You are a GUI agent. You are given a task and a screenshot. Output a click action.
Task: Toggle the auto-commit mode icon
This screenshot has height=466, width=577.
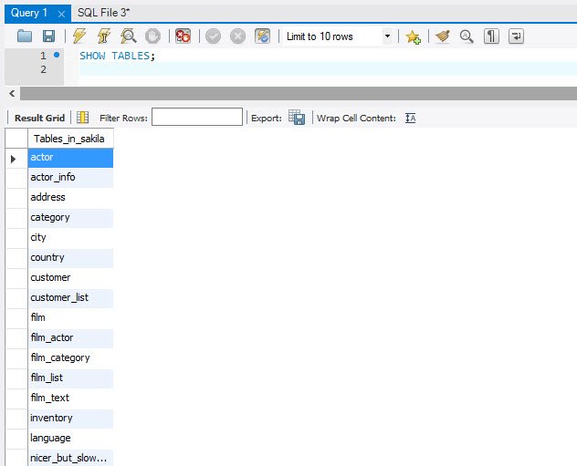(x=262, y=36)
